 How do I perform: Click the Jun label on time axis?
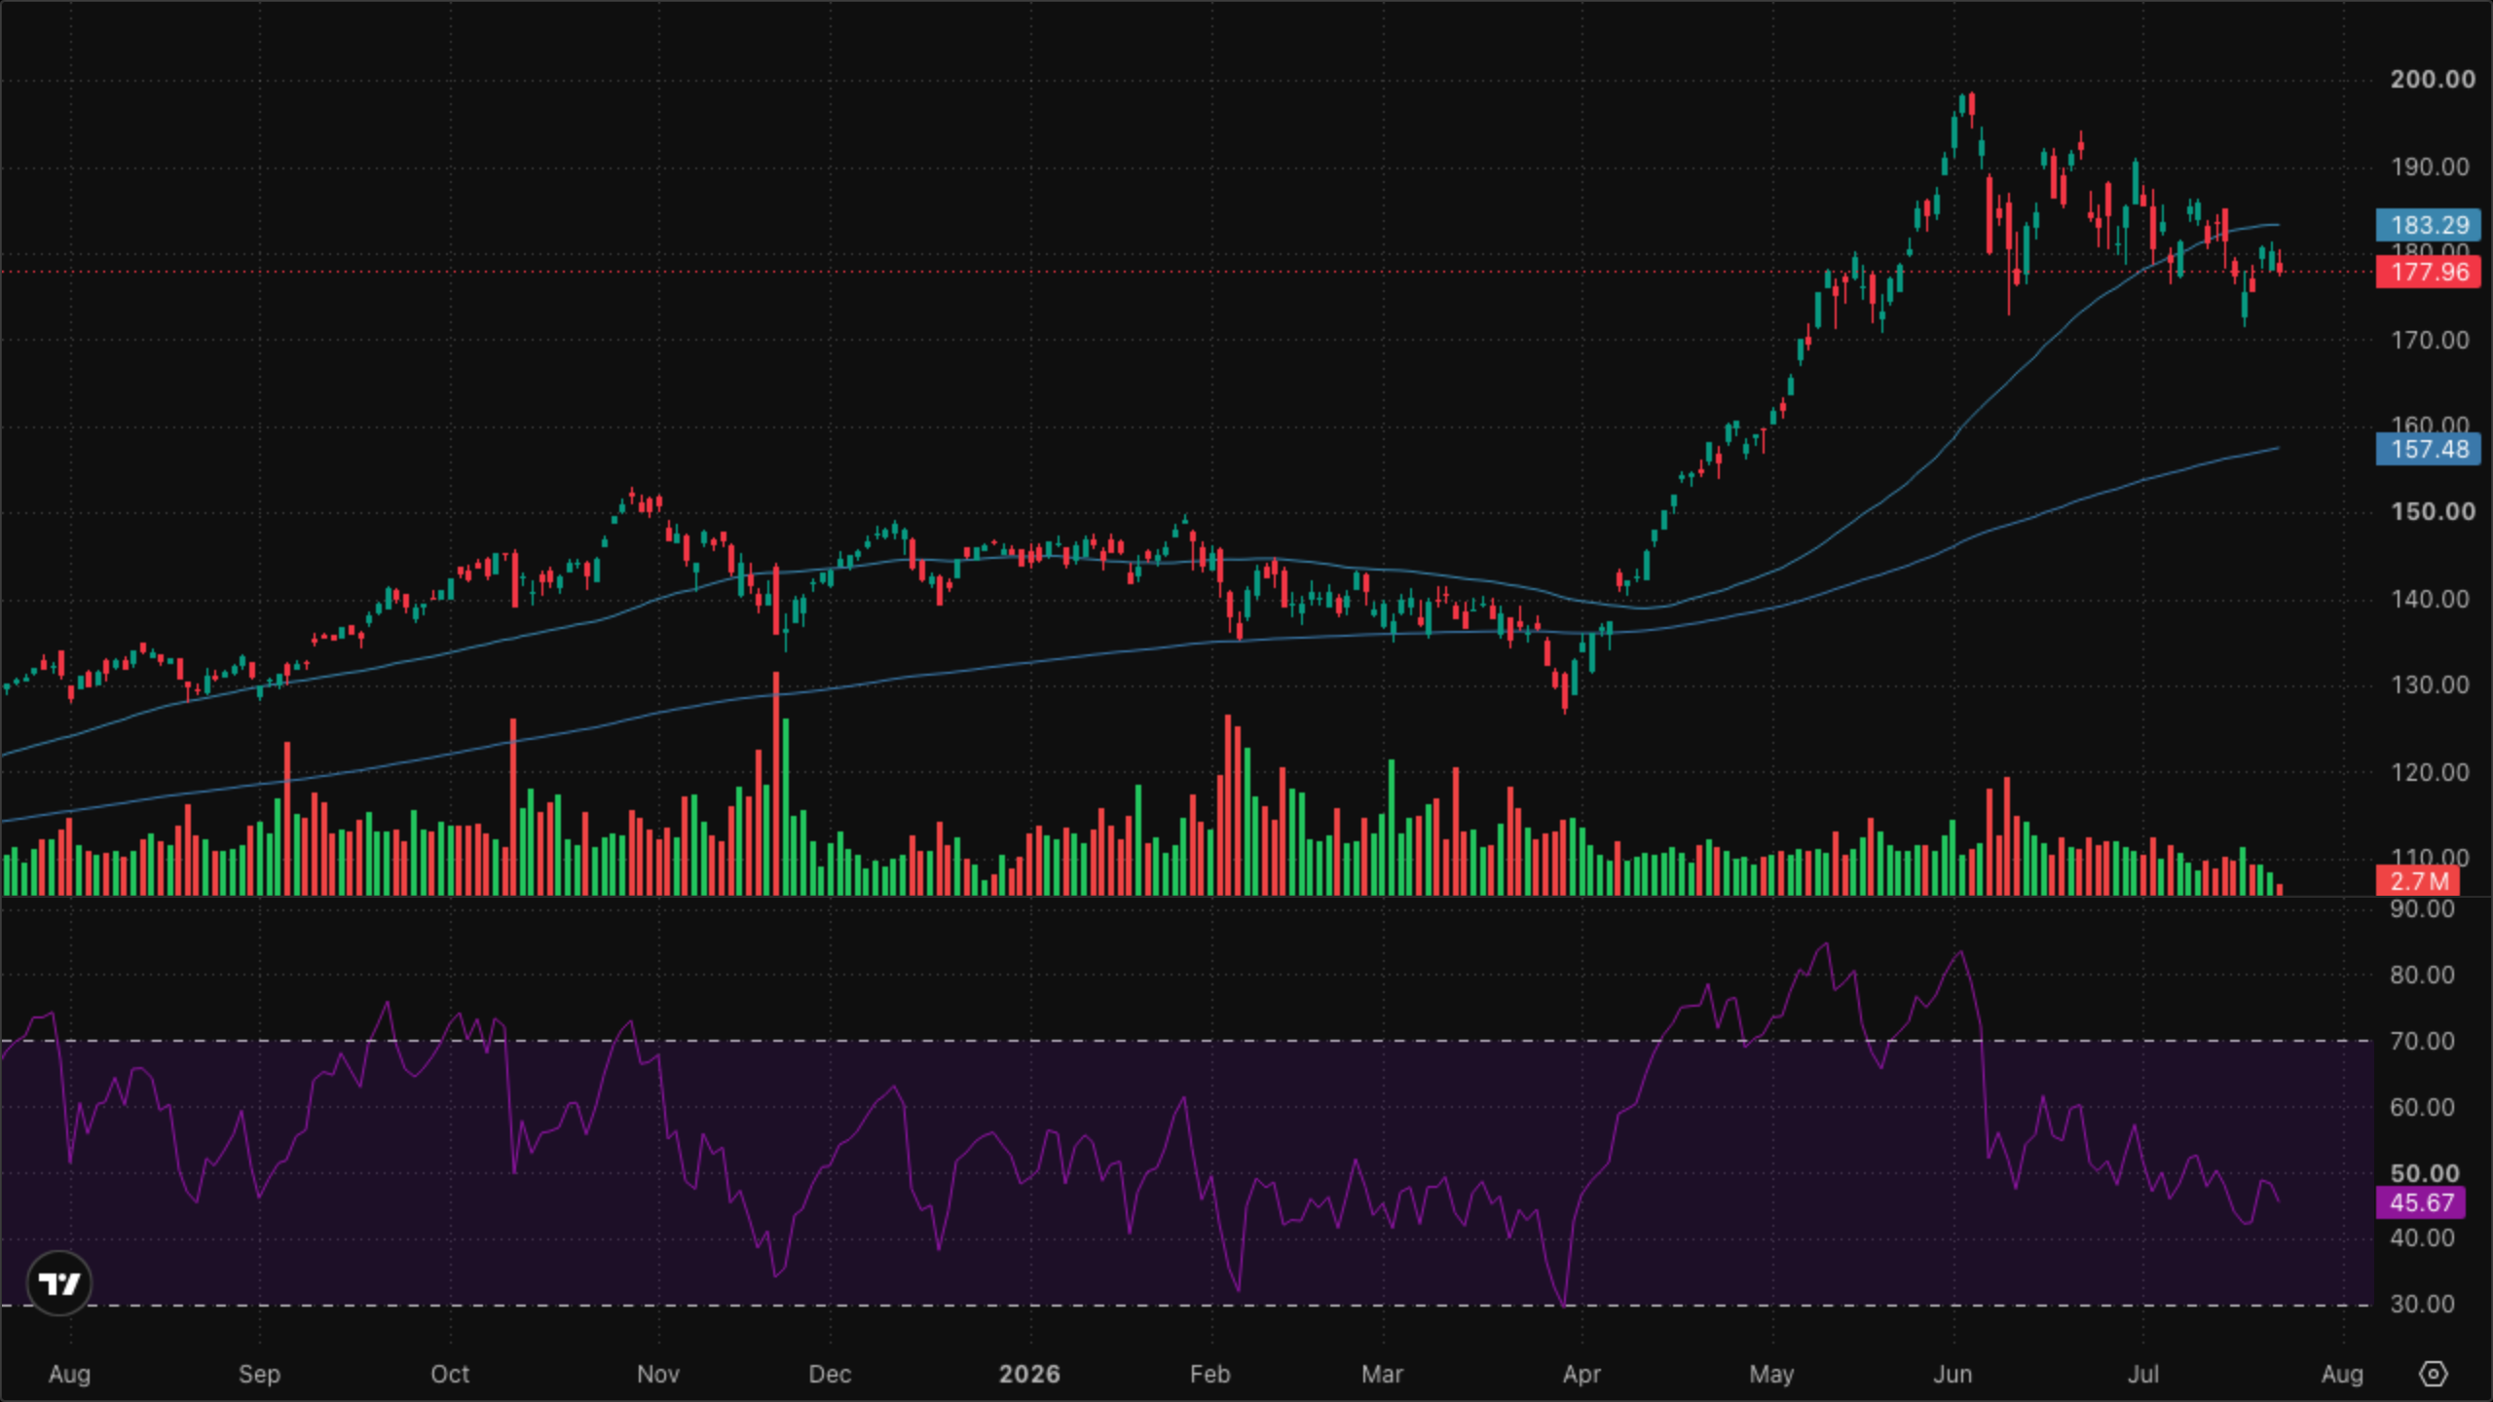[x=1953, y=1374]
